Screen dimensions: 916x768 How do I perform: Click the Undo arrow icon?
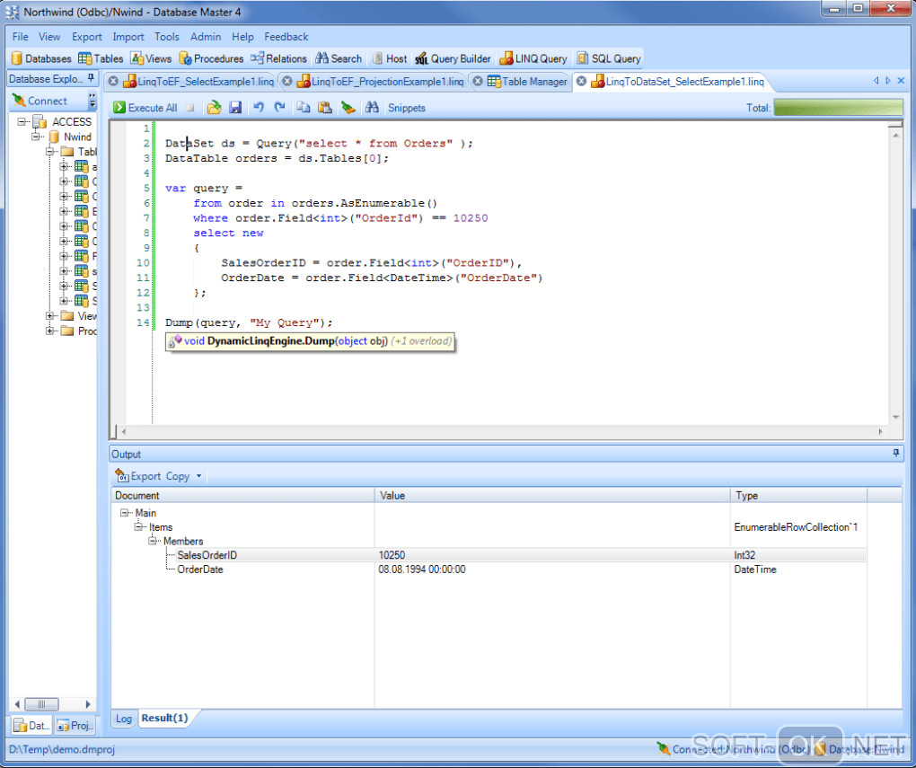(259, 108)
